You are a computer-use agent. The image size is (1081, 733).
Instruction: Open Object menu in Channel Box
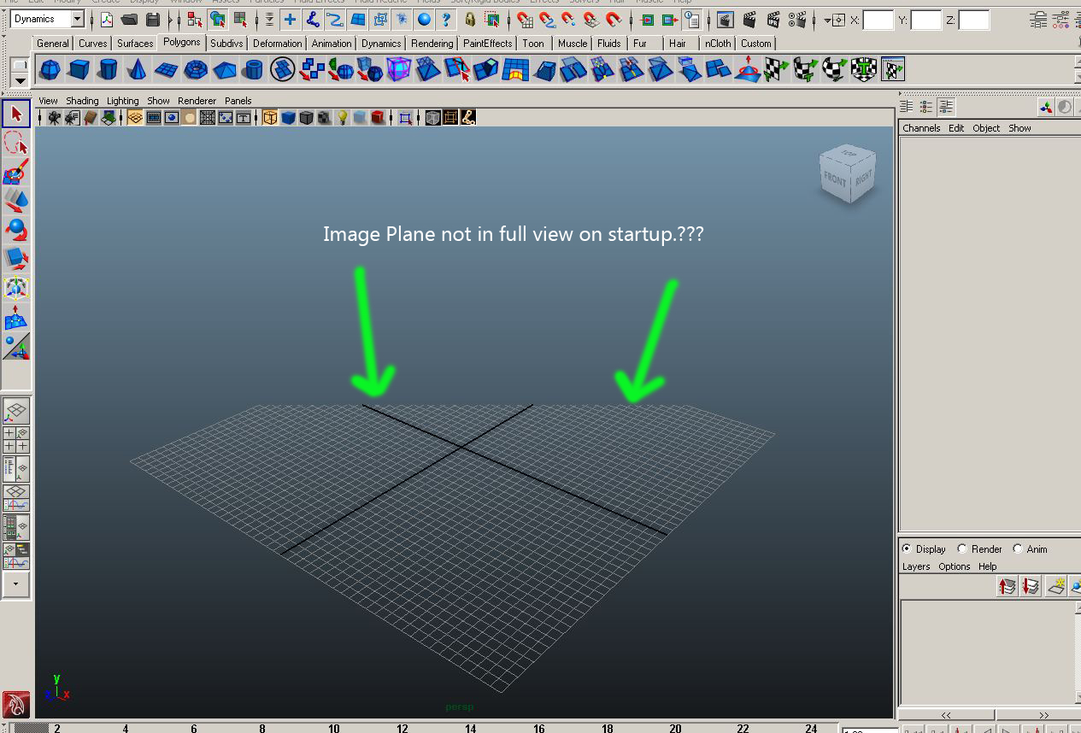tap(986, 128)
